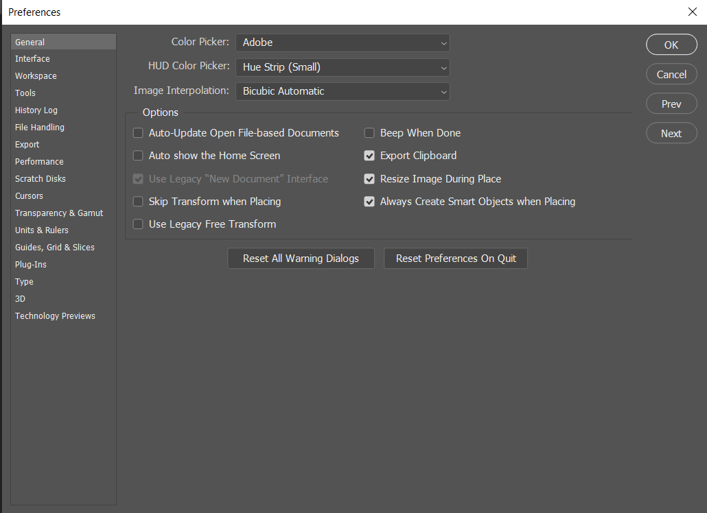Switch to the Interface preferences

32,58
